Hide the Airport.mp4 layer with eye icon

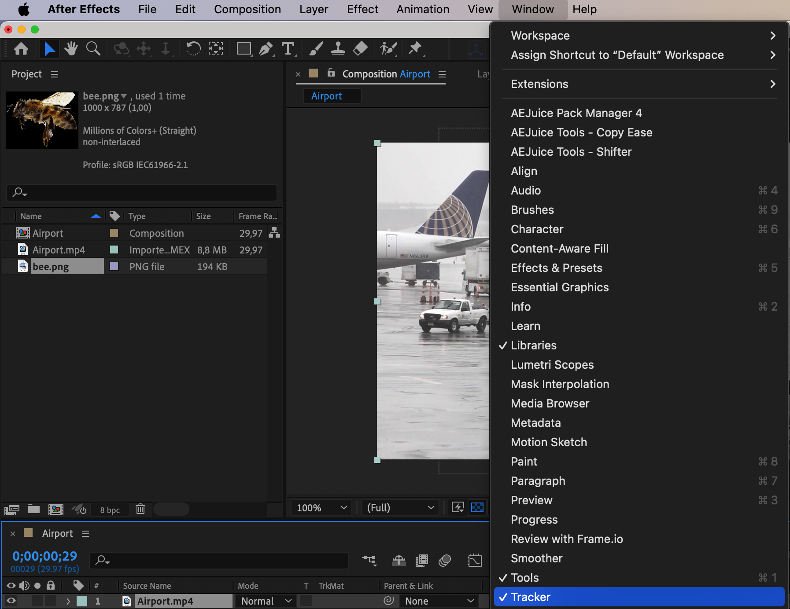click(x=11, y=601)
